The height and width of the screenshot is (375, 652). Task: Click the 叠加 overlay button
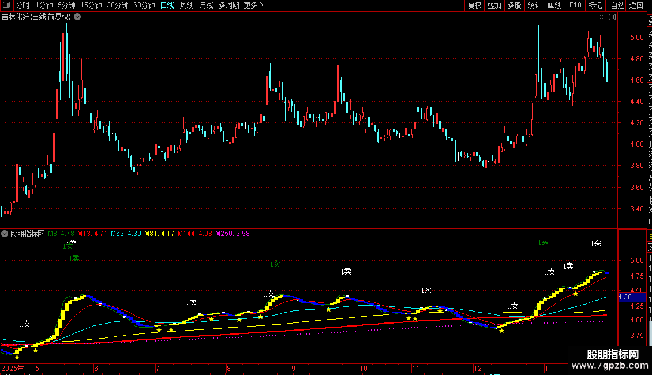(494, 5)
